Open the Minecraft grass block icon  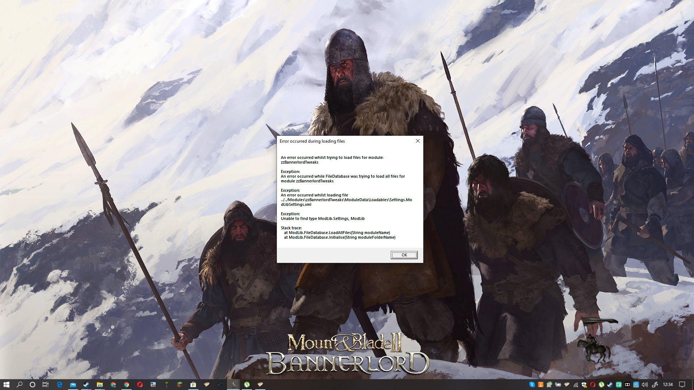tap(180, 385)
